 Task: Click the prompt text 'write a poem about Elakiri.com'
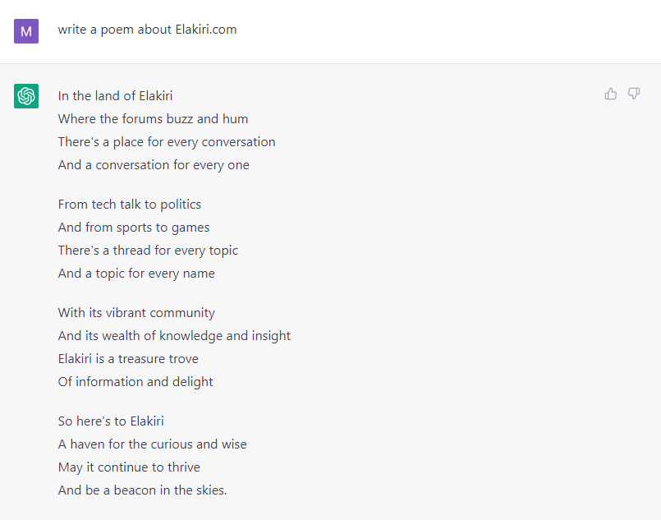tap(147, 30)
